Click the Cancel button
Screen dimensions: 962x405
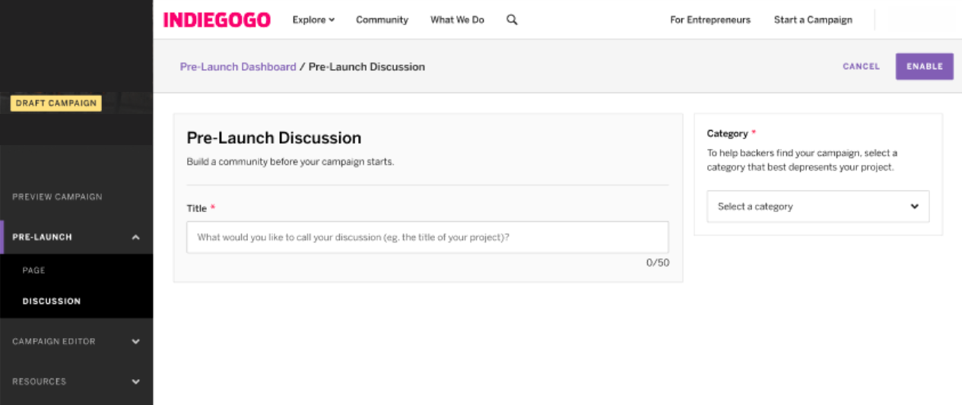click(x=861, y=66)
